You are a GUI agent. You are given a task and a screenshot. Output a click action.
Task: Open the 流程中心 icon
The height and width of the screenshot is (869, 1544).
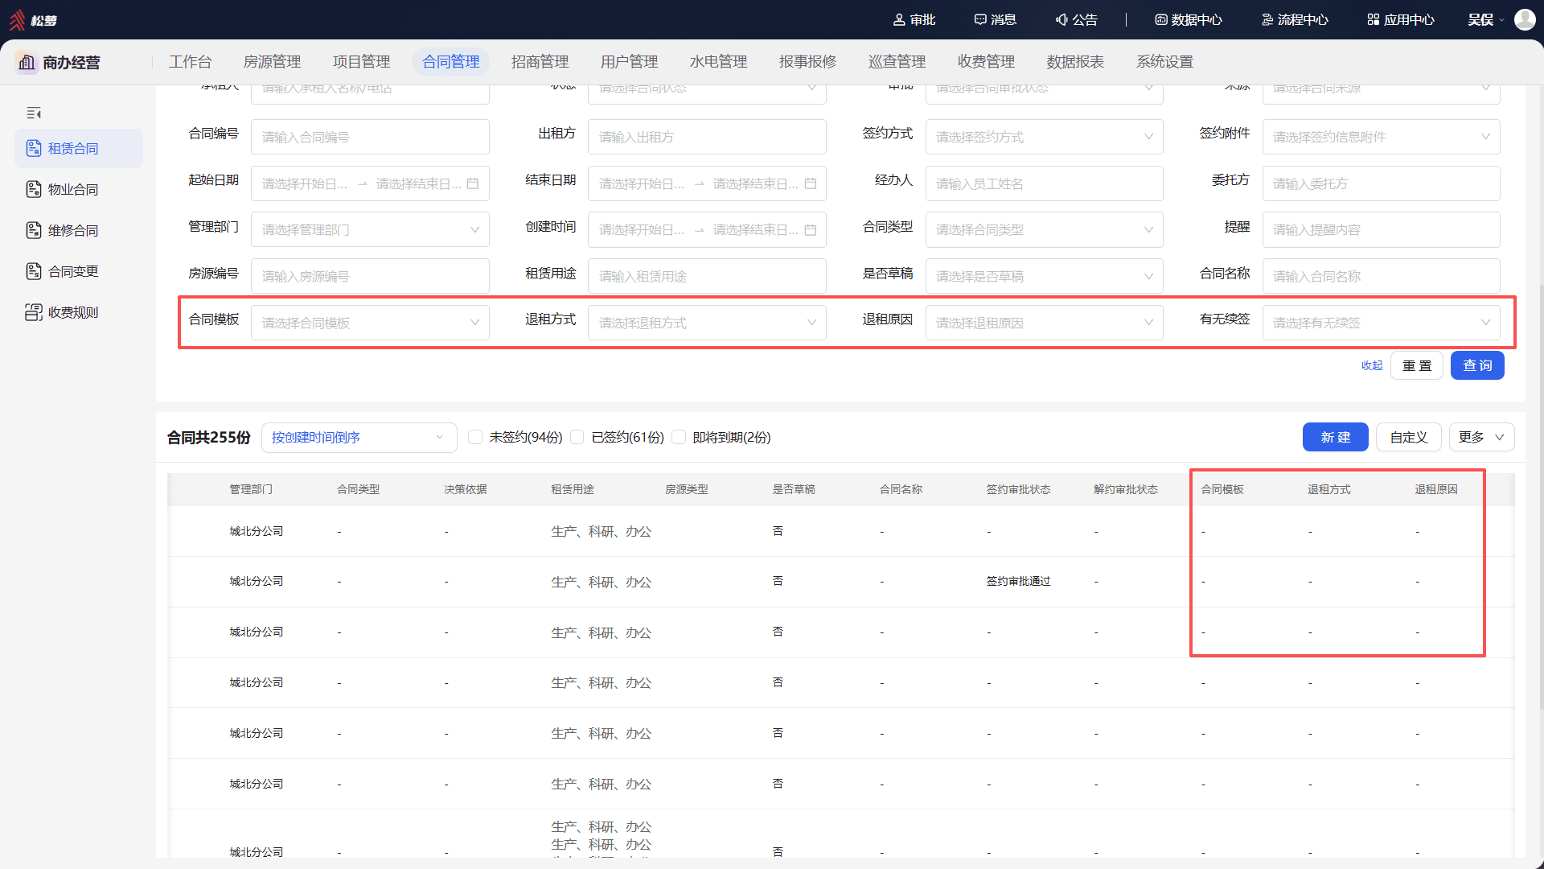[1267, 19]
